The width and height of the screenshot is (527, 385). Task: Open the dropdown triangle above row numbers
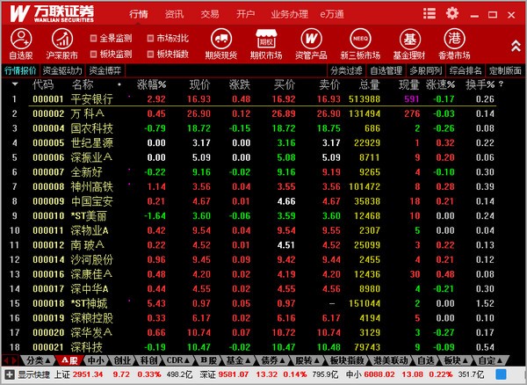(15, 84)
